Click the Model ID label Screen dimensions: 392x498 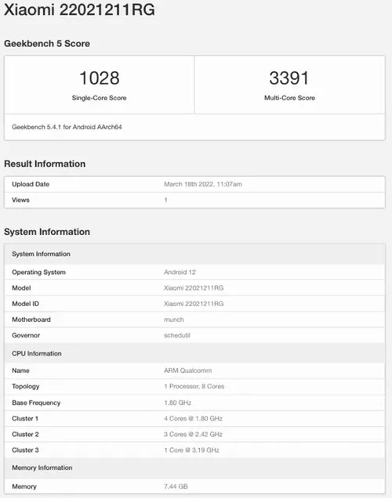tap(25, 304)
